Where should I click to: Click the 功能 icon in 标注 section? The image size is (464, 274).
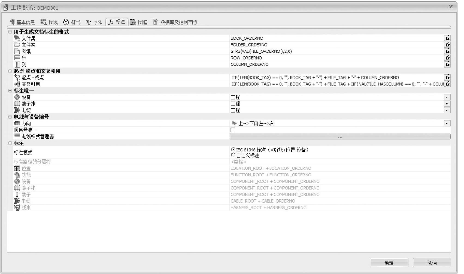coord(17,175)
